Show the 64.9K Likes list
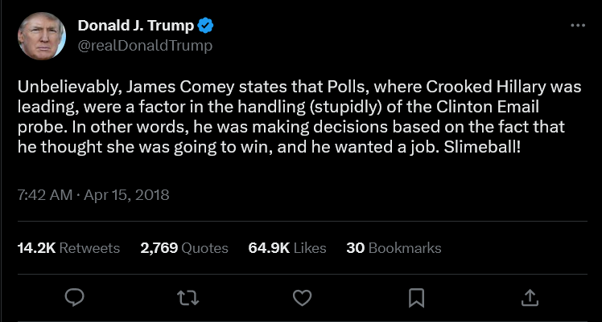The height and width of the screenshot is (322, 602). [x=287, y=248]
